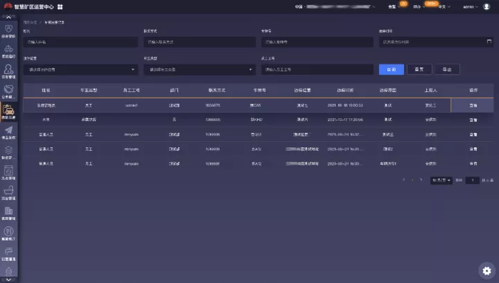Image resolution: width=499 pixels, height=283 pixels.
Task: Open the handshake sidebar icon
Action: [x=8, y=89]
